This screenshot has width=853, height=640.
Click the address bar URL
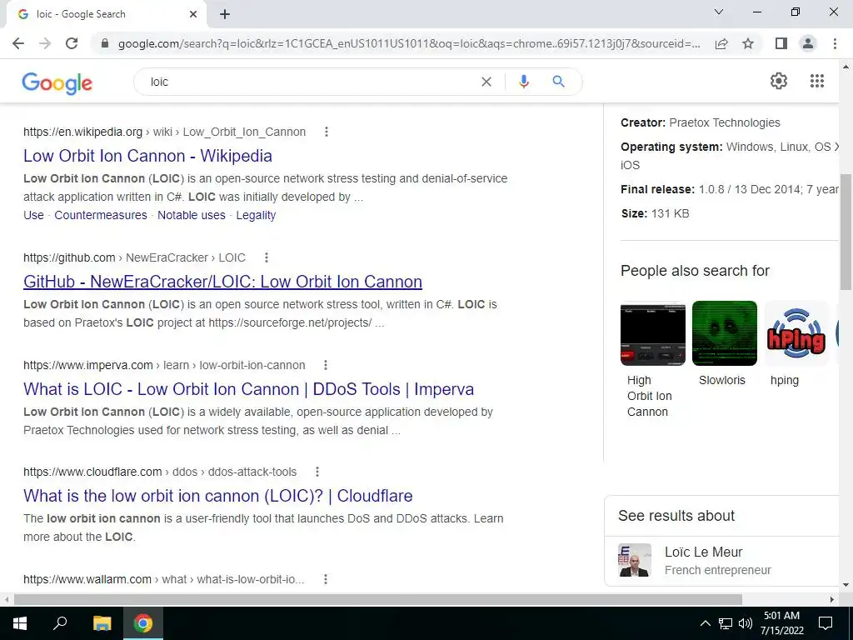[x=408, y=43]
